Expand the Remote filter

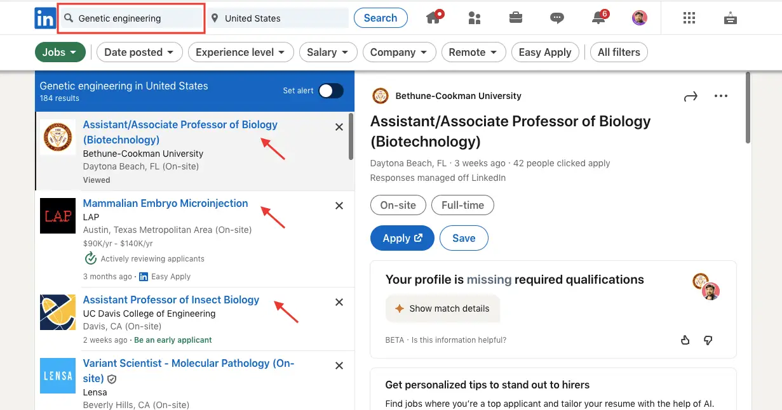click(x=473, y=52)
